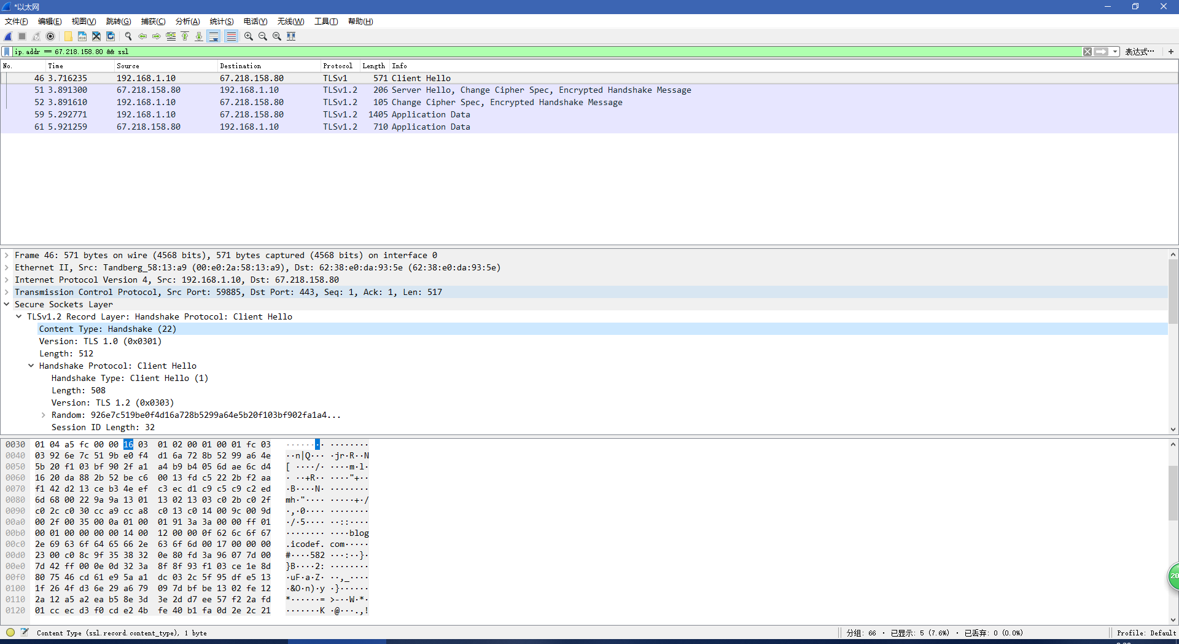Viewport: 1179px width, 644px height.
Task: Open the display filter history dropdown
Action: tap(1115, 52)
